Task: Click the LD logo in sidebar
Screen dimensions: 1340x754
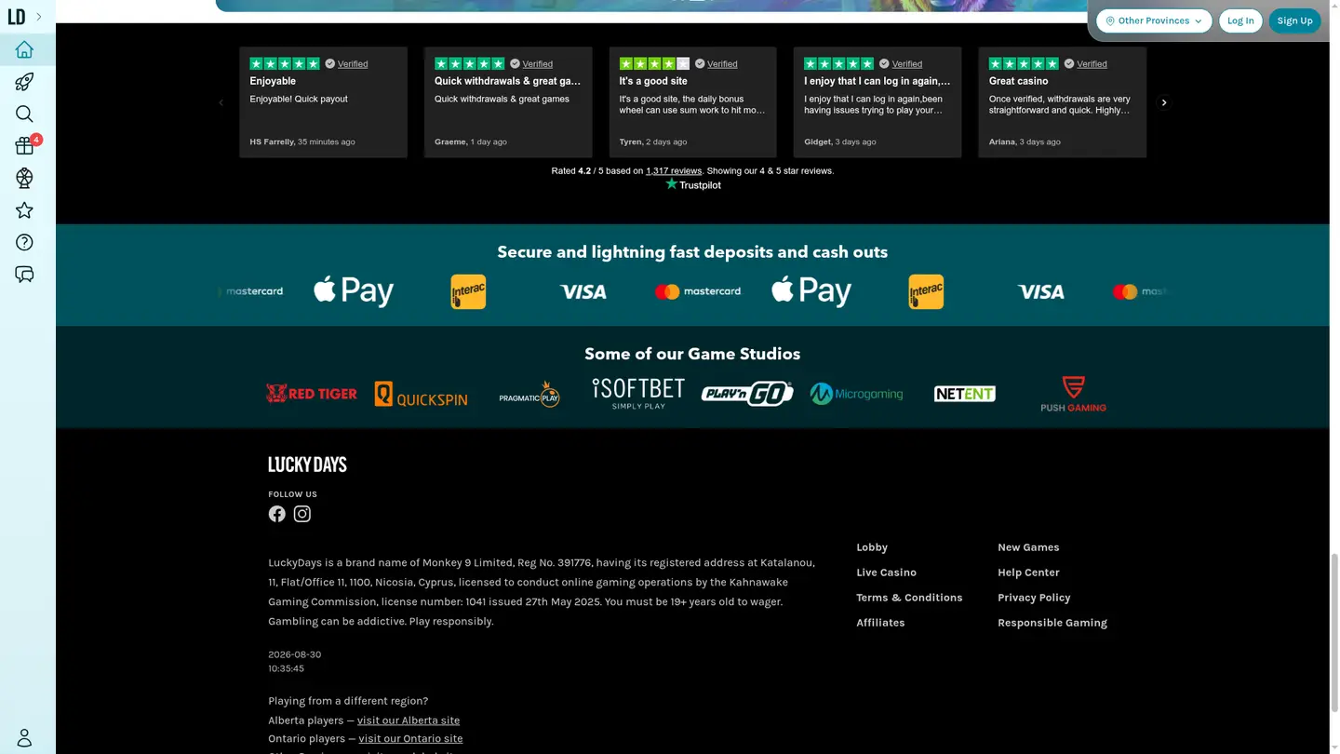Action: 17,17
